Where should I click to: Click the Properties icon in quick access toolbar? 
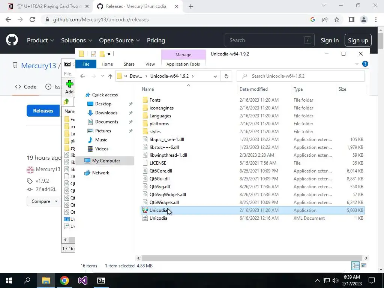pyautogui.click(x=93, y=54)
